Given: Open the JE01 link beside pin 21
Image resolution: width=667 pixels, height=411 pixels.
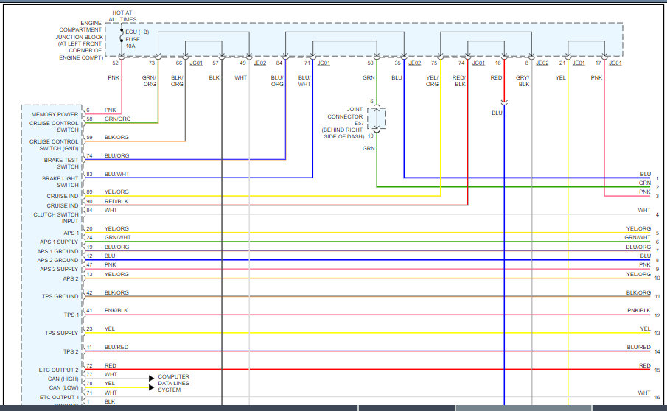Looking at the screenshot, I should click(579, 63).
